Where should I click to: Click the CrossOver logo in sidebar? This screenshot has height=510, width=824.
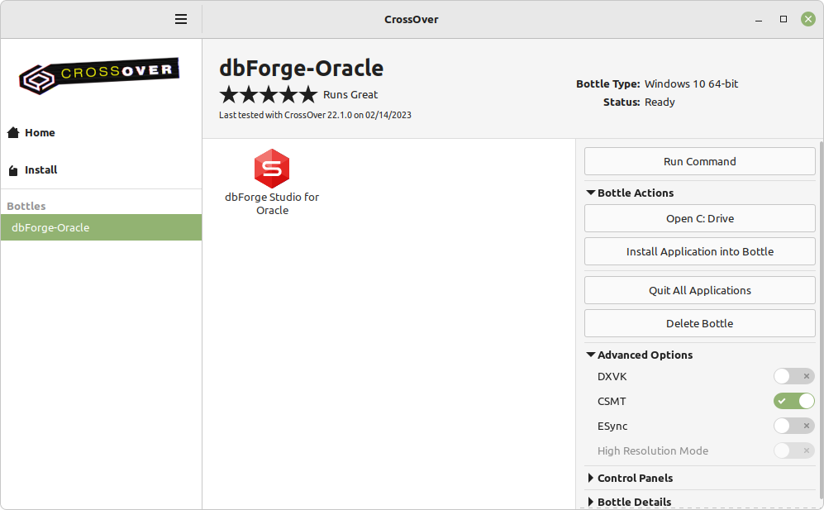(99, 76)
